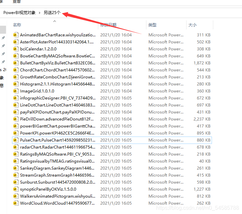The image size is (242, 214).
Task: Click the infographicDesigner file icon
Action: (16, 98)
